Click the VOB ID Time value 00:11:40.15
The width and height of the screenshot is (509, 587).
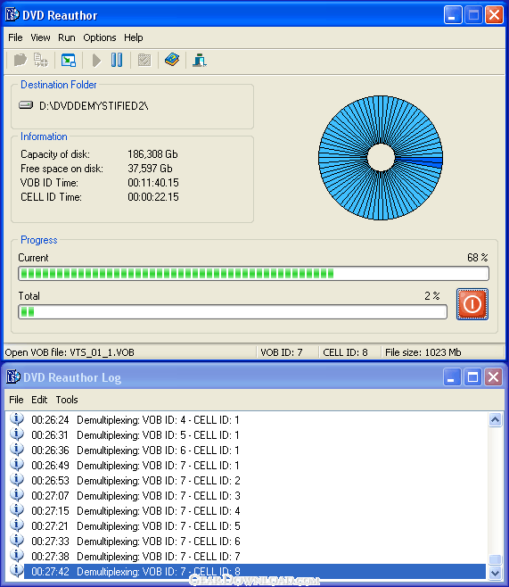click(153, 183)
